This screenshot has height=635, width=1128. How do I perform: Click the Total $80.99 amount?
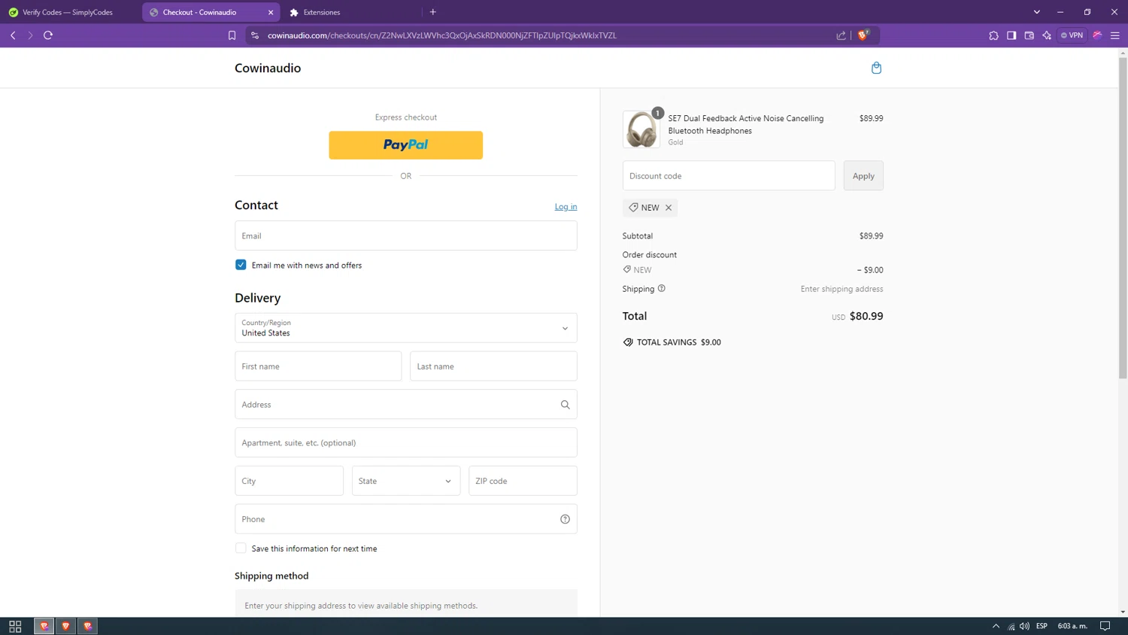866,316
